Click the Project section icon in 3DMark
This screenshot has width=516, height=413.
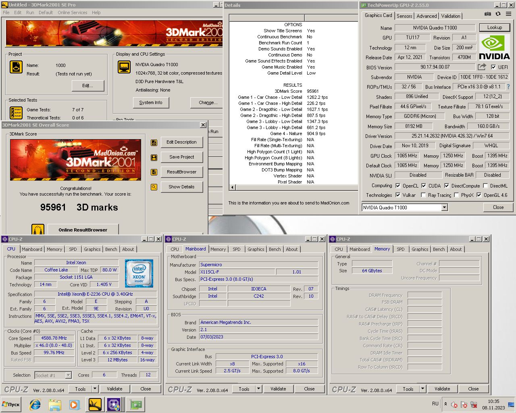click(16, 67)
